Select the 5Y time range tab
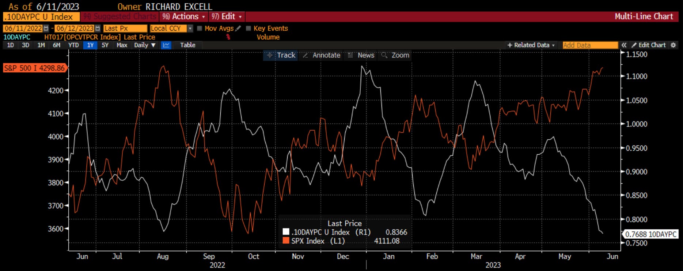Image resolution: width=683 pixels, height=271 pixels. (x=105, y=45)
